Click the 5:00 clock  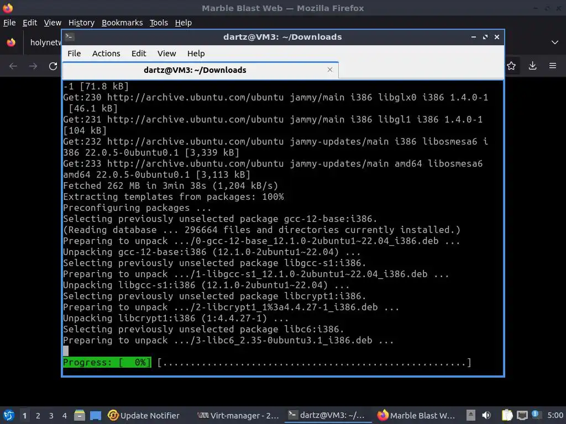pyautogui.click(x=555, y=415)
